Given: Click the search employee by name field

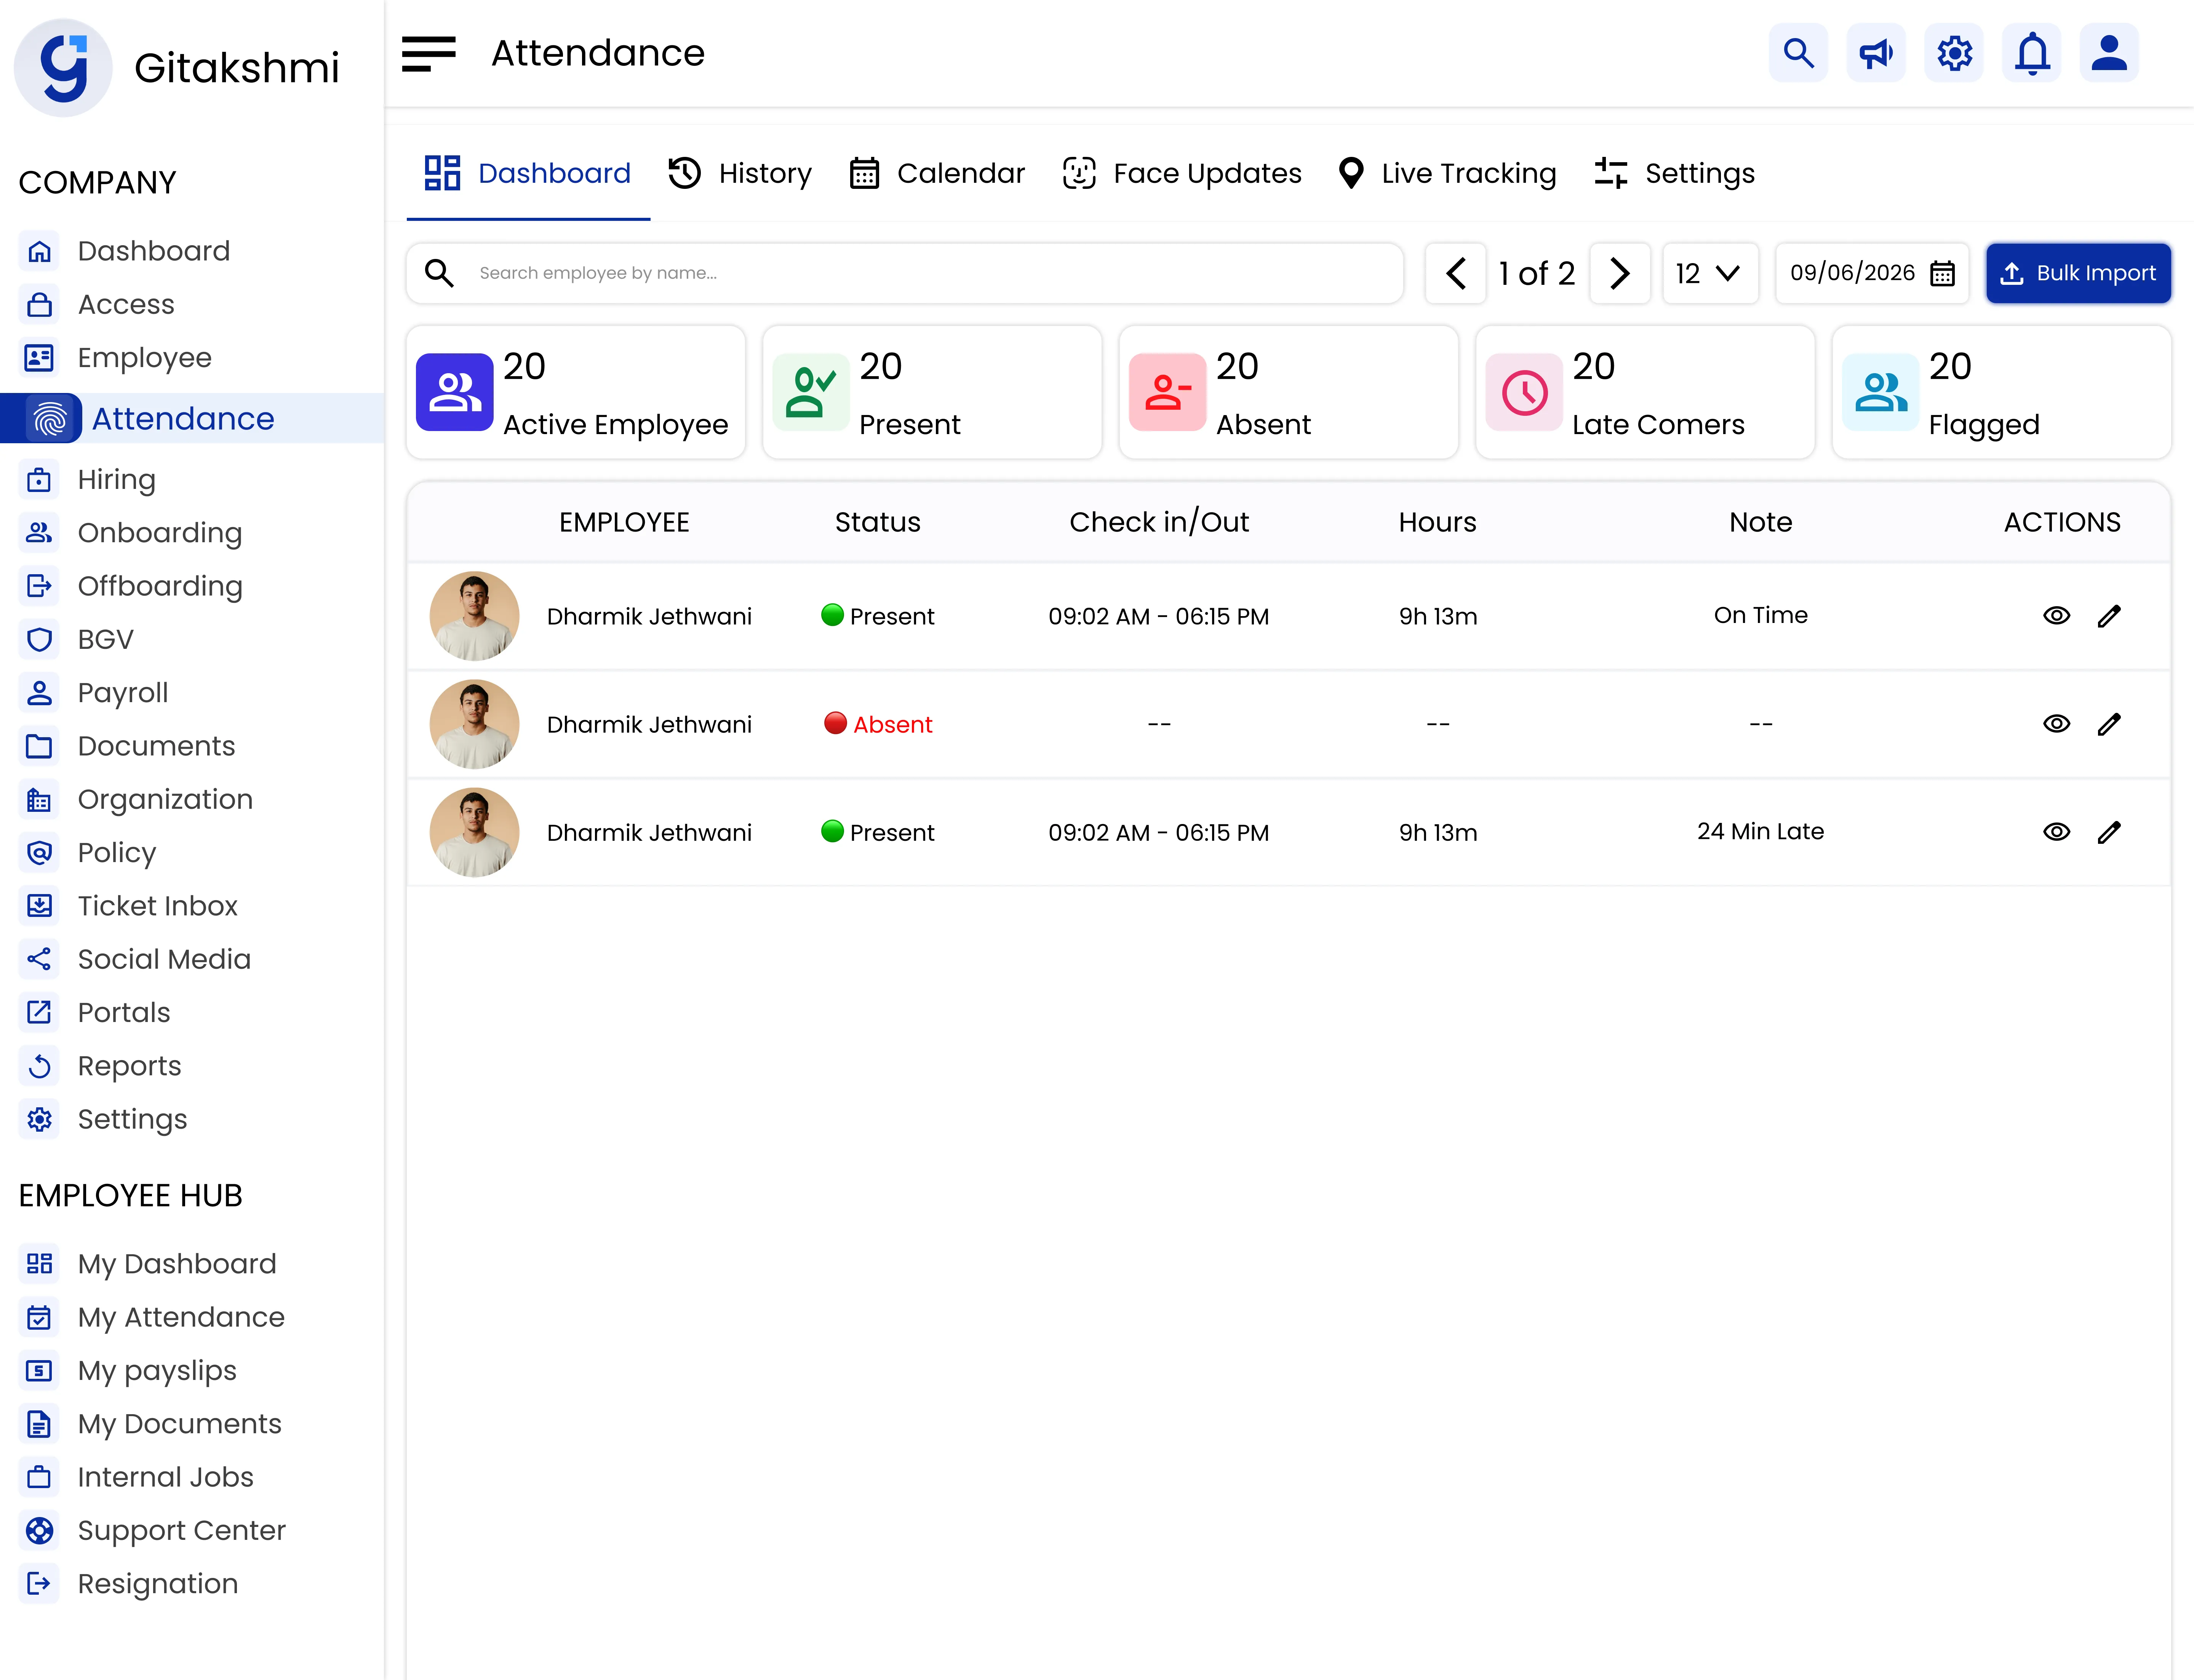Looking at the screenshot, I should 904,273.
